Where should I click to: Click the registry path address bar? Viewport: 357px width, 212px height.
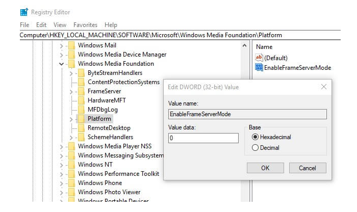180,35
